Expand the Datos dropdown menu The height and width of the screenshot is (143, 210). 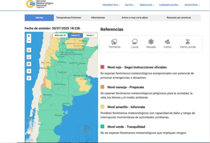pyautogui.click(x=130, y=5)
